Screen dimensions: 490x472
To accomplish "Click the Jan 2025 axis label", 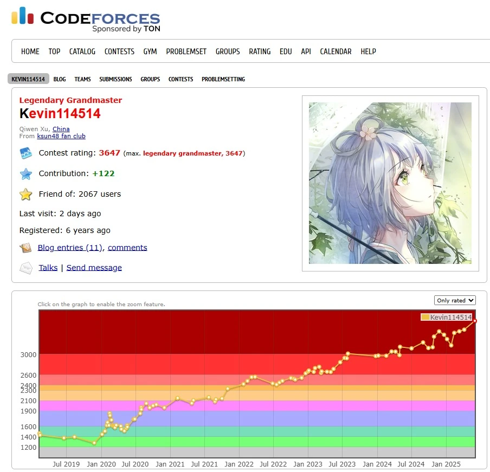I will pos(446,464).
